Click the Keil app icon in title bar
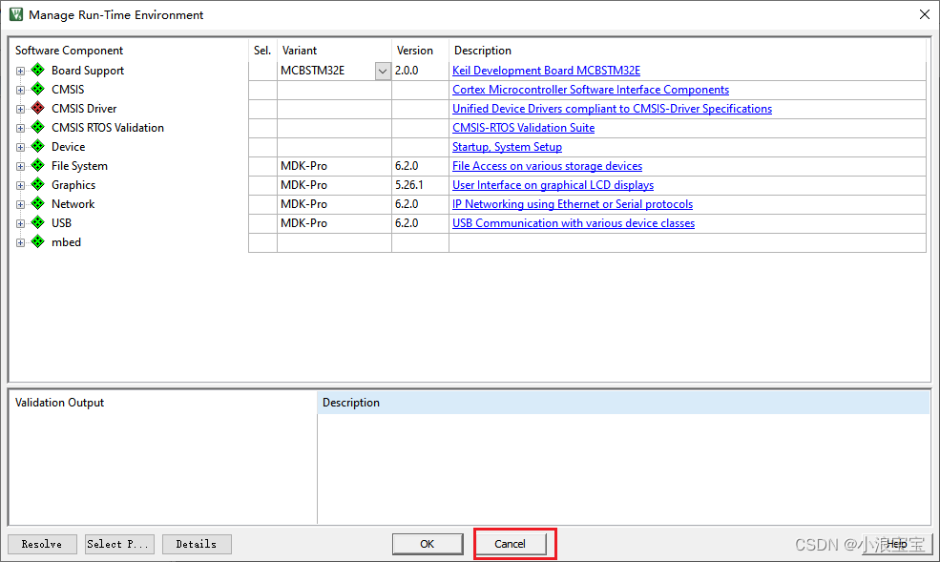The image size is (940, 562). [16, 14]
